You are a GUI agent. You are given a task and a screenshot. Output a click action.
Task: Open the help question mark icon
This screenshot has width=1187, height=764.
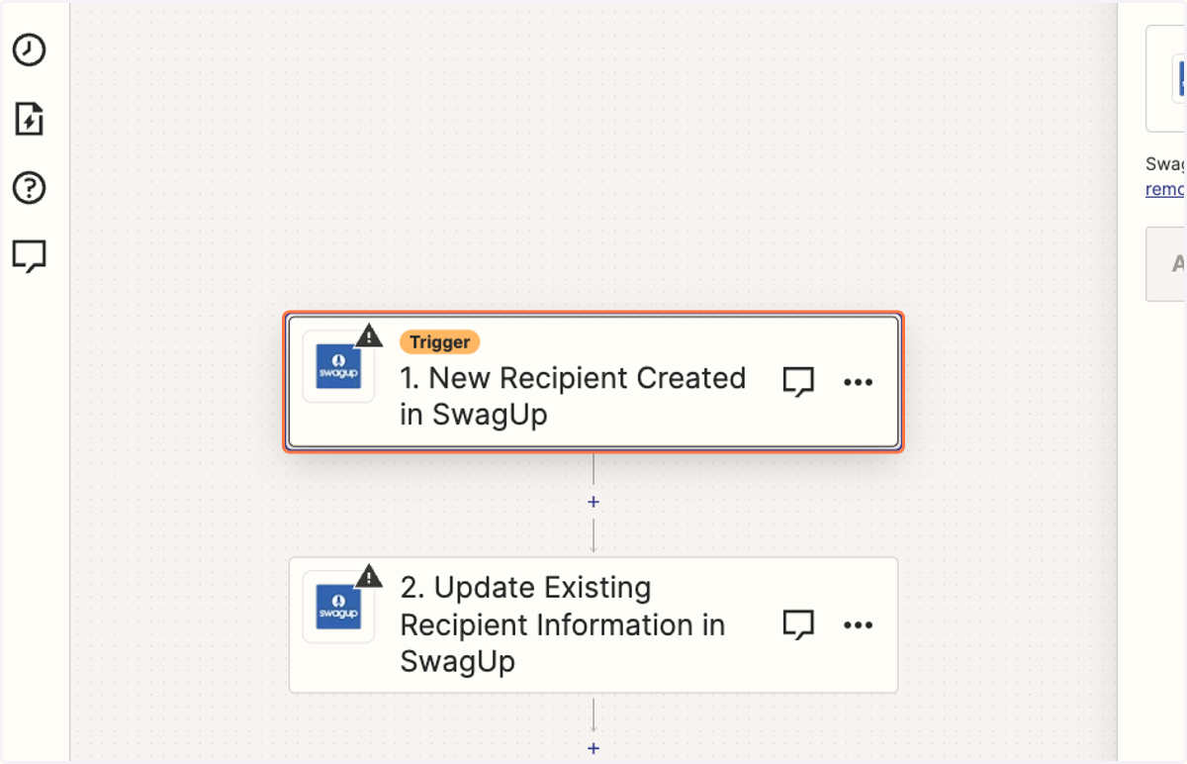point(29,187)
